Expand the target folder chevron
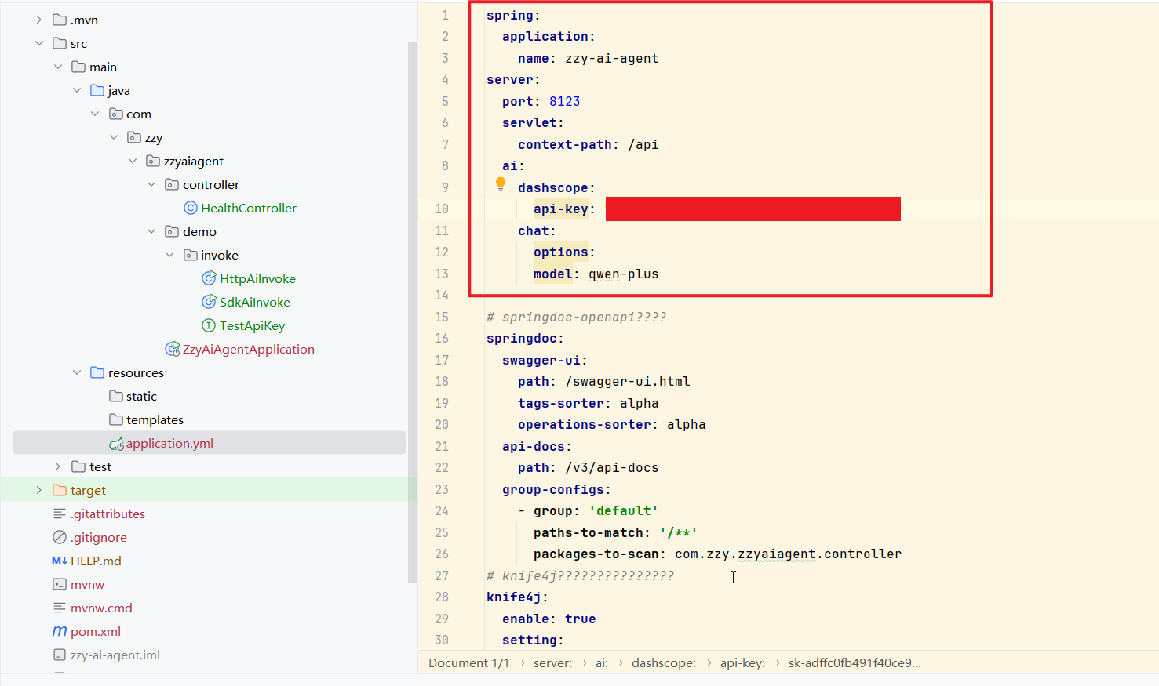1159x686 pixels. (x=39, y=490)
